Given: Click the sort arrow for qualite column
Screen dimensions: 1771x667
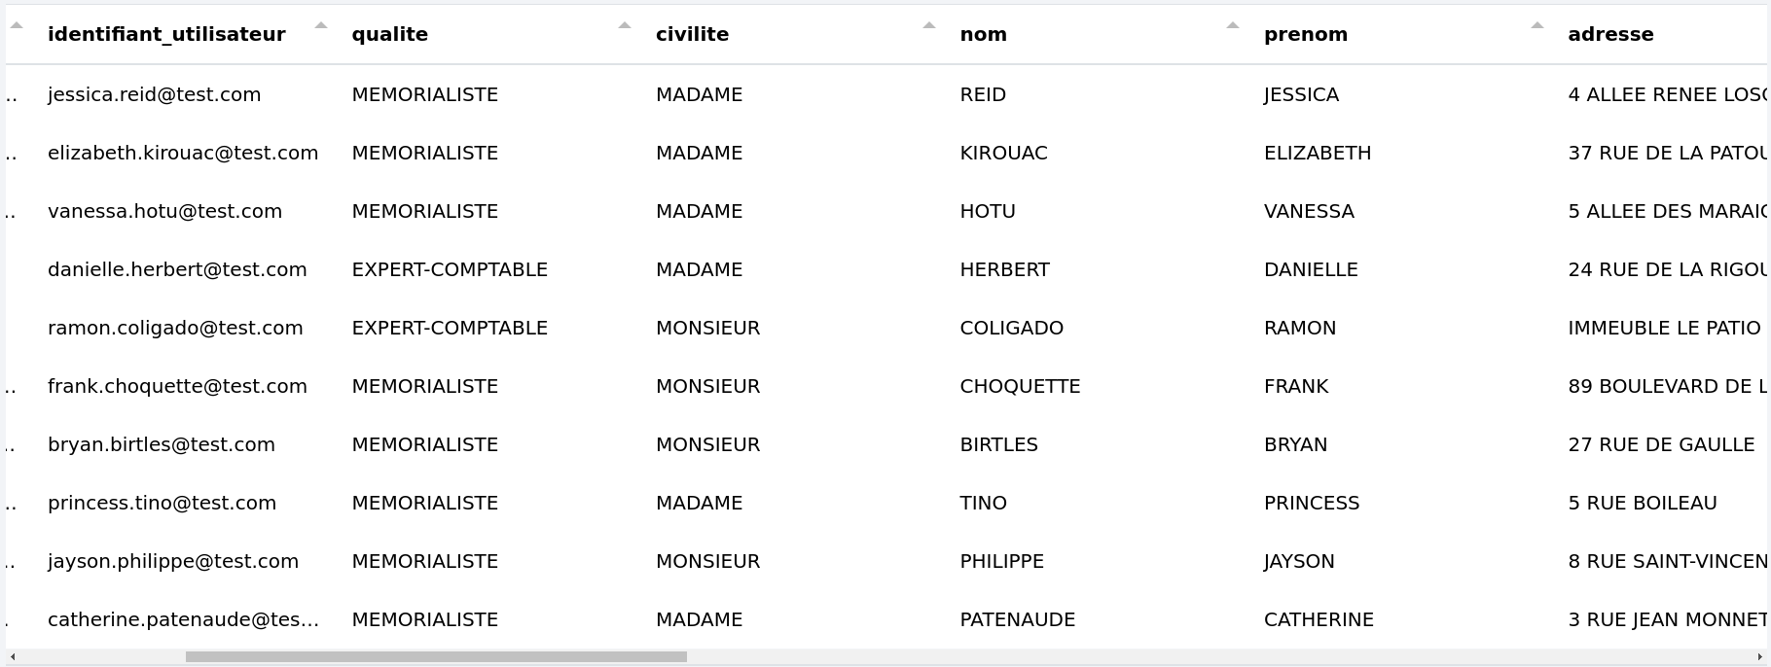Looking at the screenshot, I should 625,25.
